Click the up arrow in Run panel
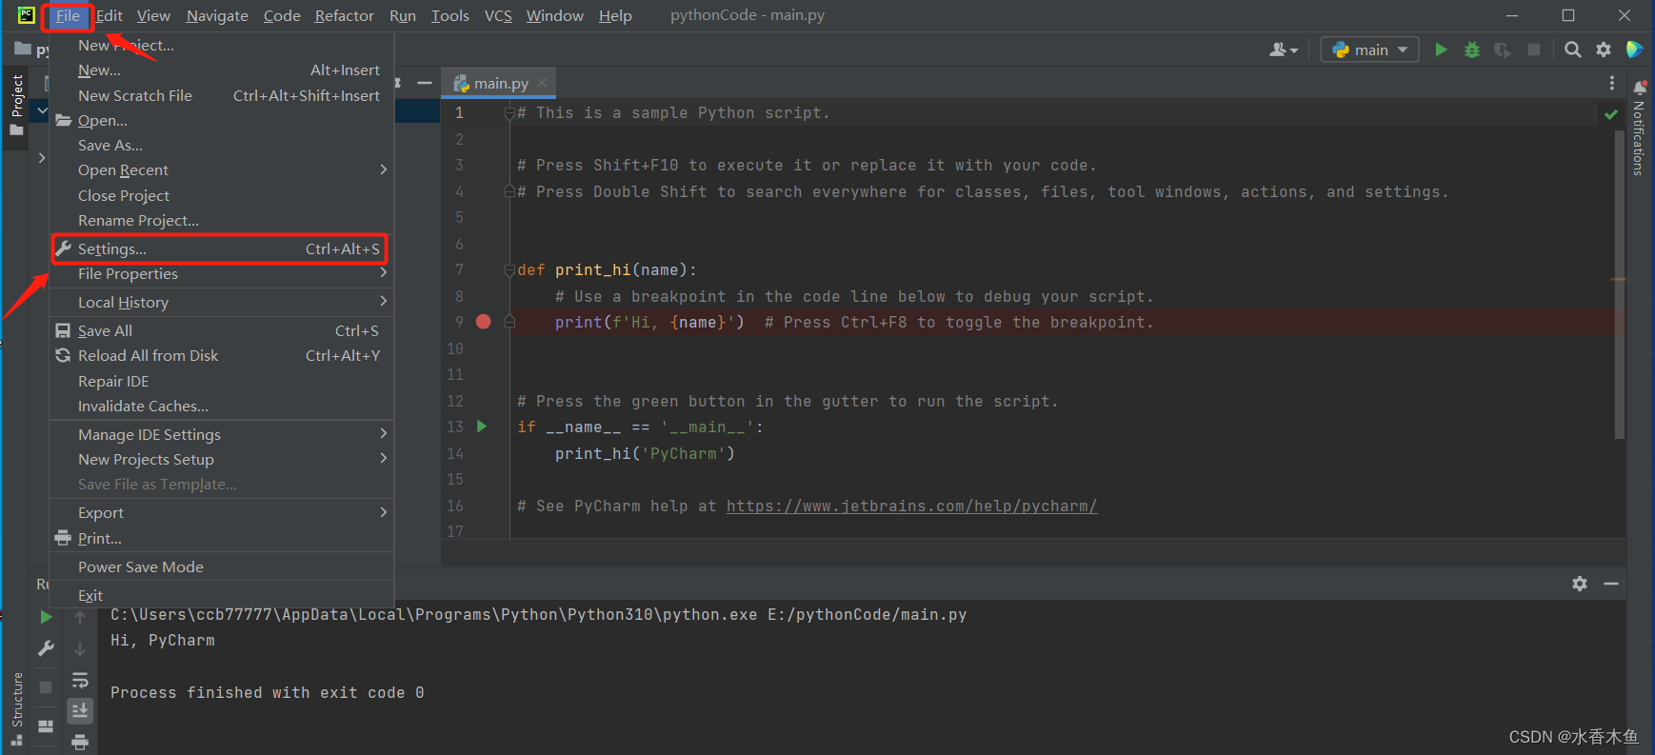This screenshot has width=1655, height=755. [80, 617]
